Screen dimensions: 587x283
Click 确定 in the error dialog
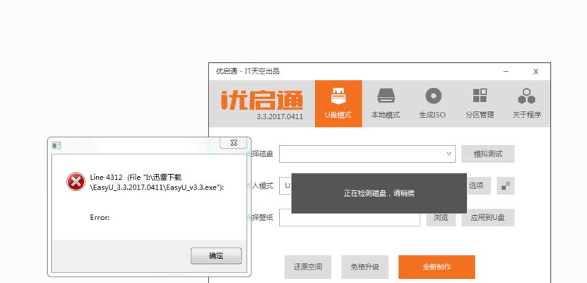(216, 255)
